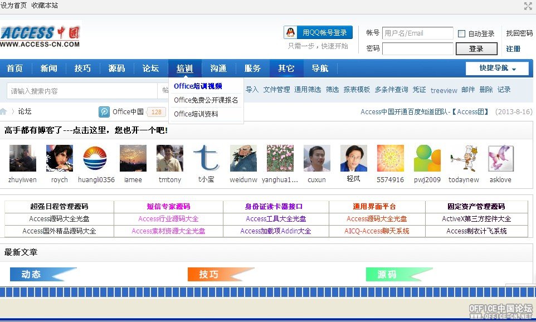Click the 找回密码 link

tap(520, 33)
